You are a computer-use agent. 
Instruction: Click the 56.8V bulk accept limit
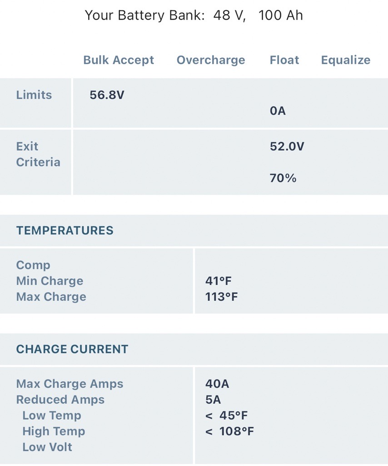tap(107, 95)
